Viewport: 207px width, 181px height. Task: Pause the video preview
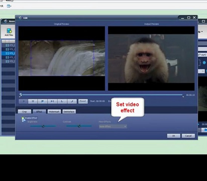point(33,101)
